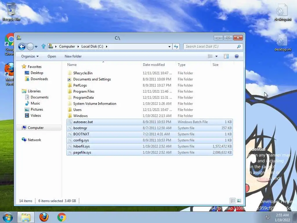Select Network in the navigation pane
This screenshot has height=223, width=297.
coord(34,140)
